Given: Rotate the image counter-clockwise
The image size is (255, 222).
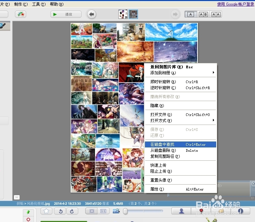Looking at the screenshot, I should 60,211.
